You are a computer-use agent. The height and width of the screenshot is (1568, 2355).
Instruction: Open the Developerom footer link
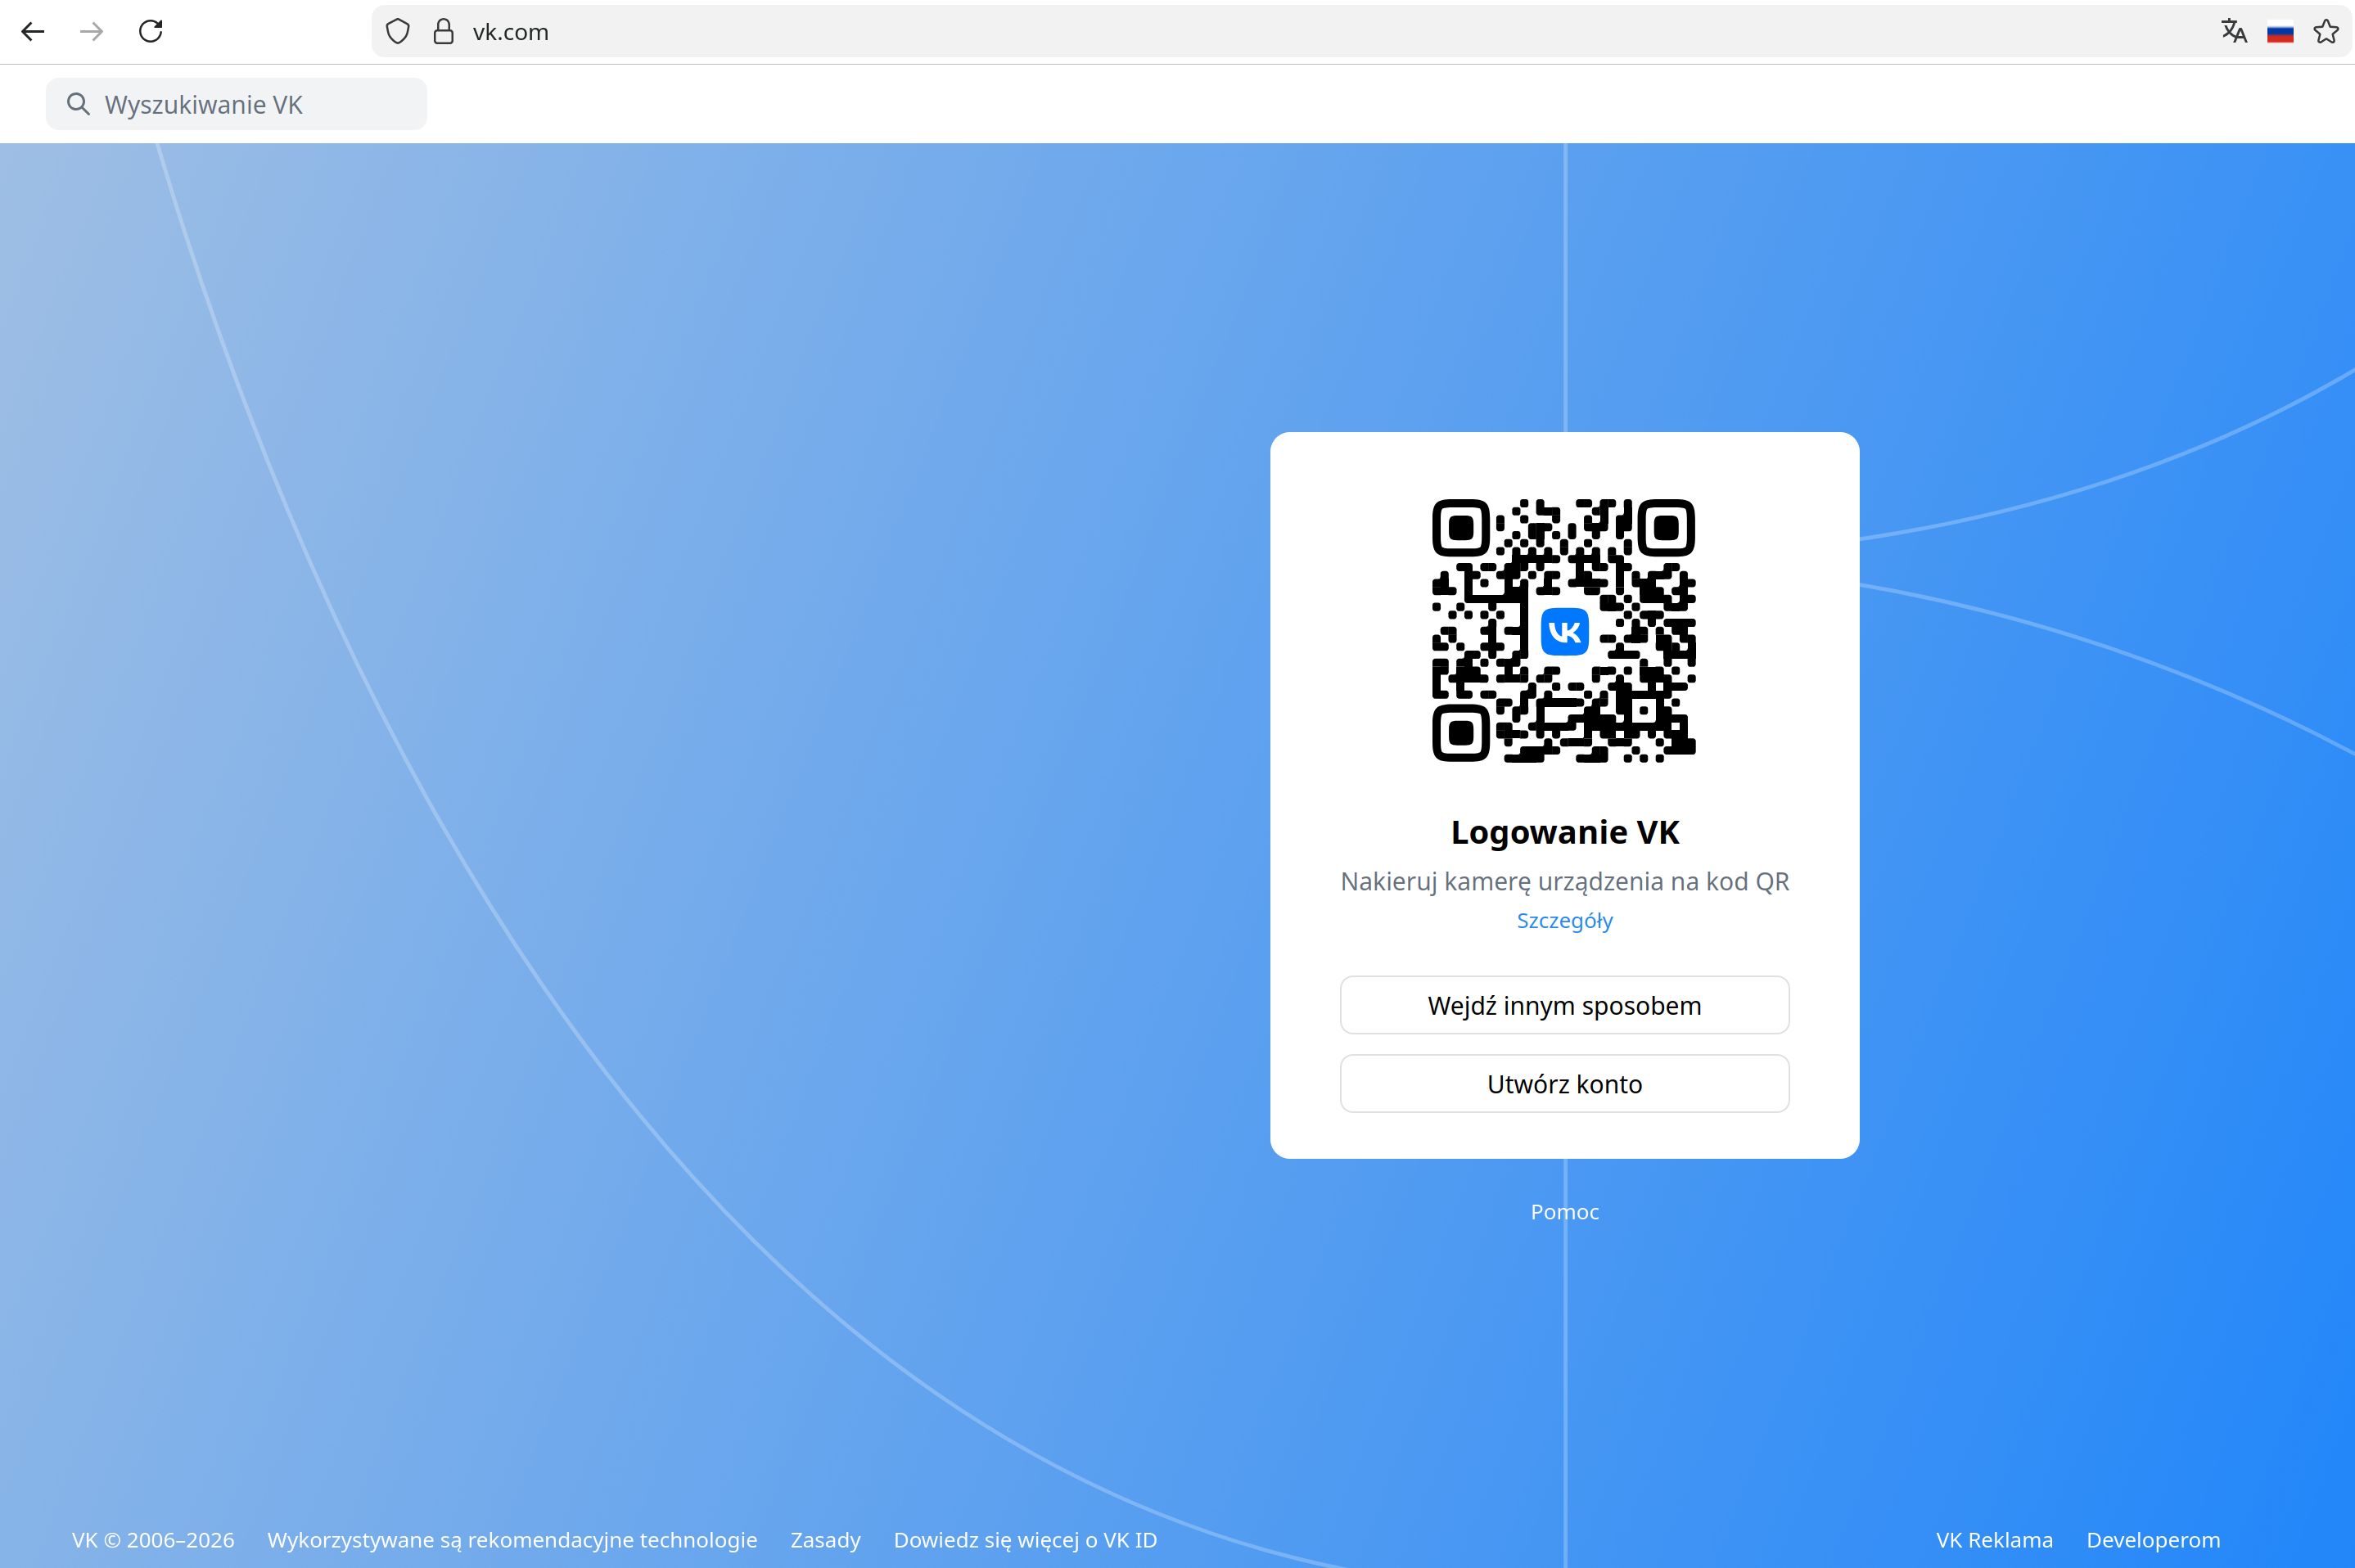(2153, 1540)
